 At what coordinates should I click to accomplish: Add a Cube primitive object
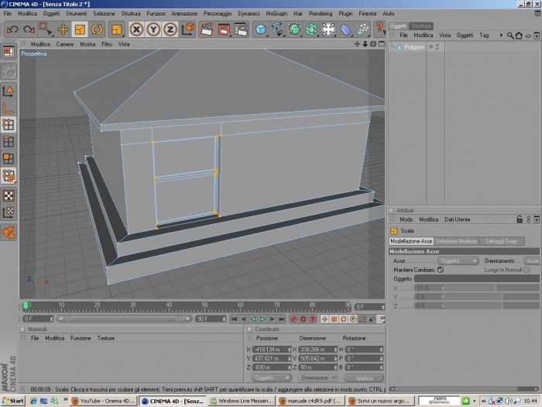point(261,29)
